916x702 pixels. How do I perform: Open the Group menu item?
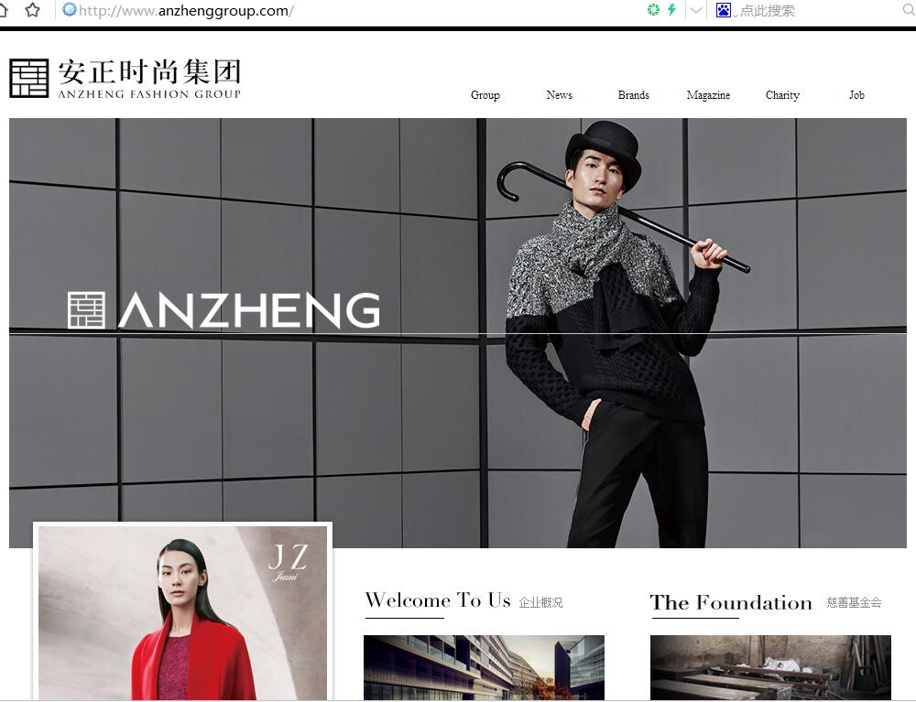point(485,95)
